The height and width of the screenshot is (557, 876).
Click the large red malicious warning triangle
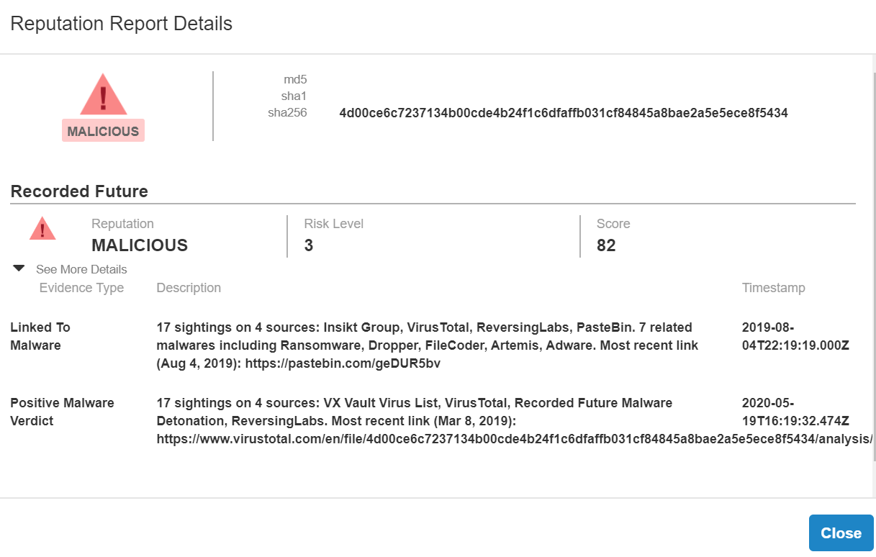coord(103,94)
